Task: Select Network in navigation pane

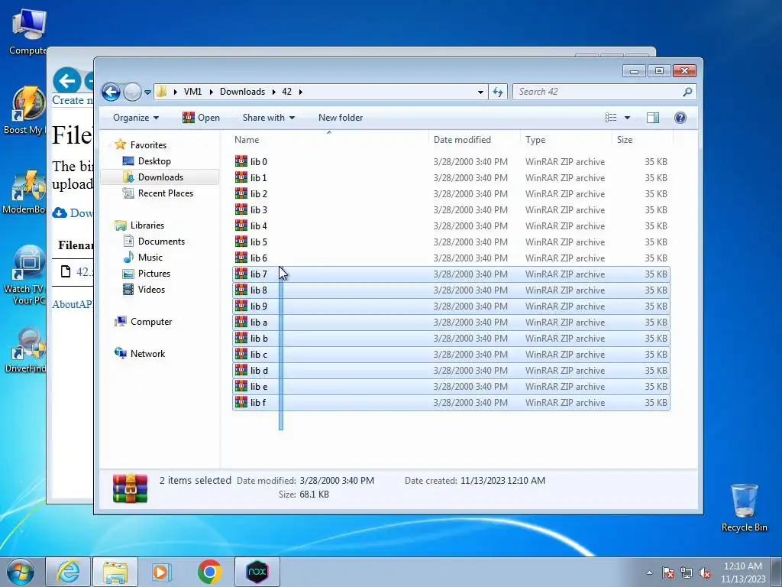Action: click(147, 354)
